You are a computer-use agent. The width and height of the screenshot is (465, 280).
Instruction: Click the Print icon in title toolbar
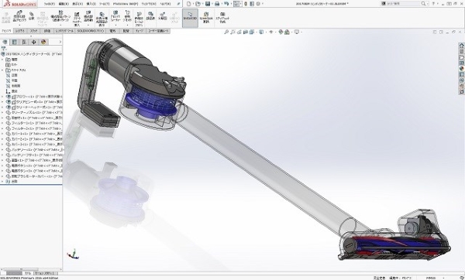click(x=217, y=4)
